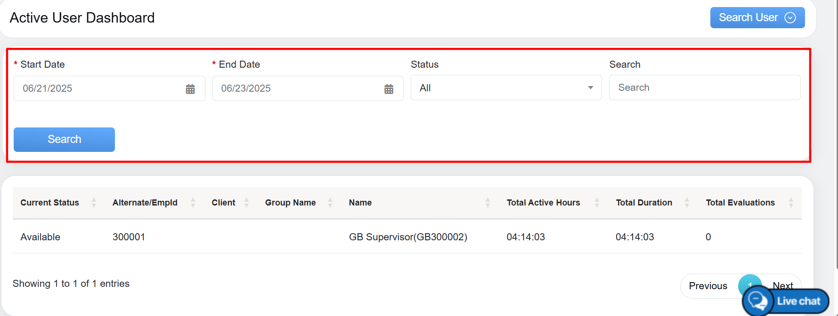
Task: Sort by Current Status column arrows
Action: [x=94, y=203]
